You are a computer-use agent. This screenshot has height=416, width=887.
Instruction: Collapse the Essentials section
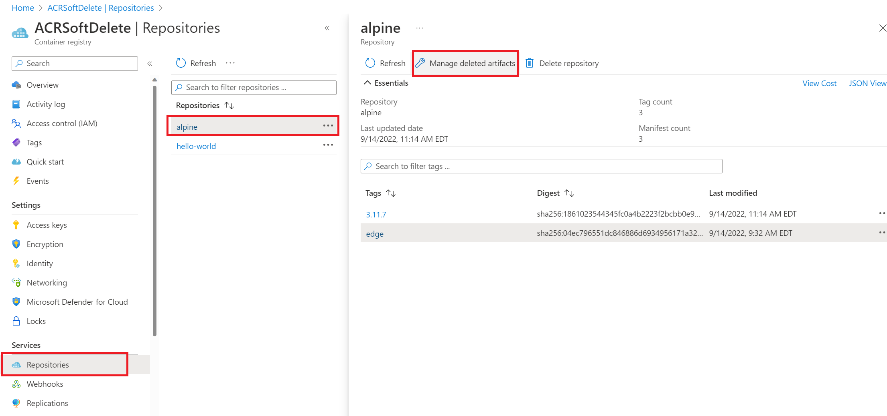[386, 83]
